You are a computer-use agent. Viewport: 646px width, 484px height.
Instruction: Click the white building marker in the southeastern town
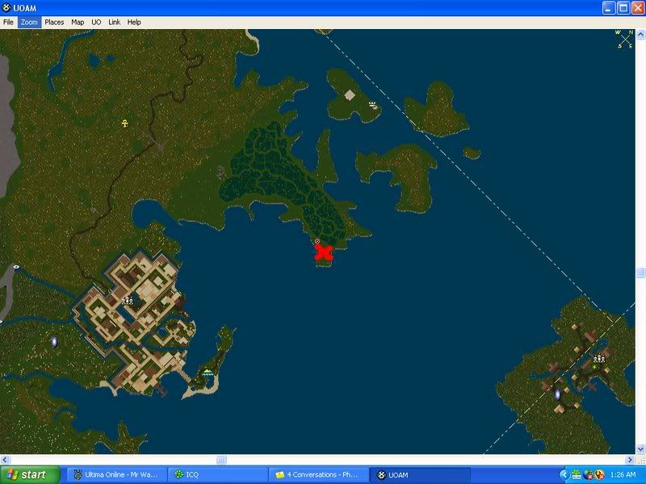tap(599, 358)
